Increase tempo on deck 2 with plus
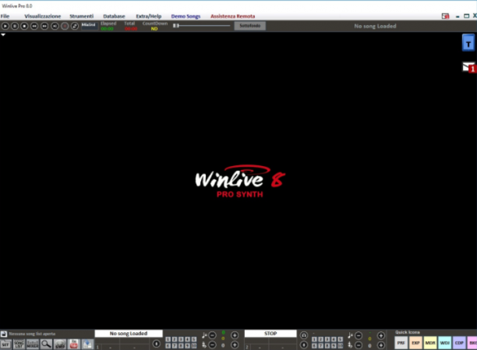Viewport: 477px width, 350px height. click(381, 335)
